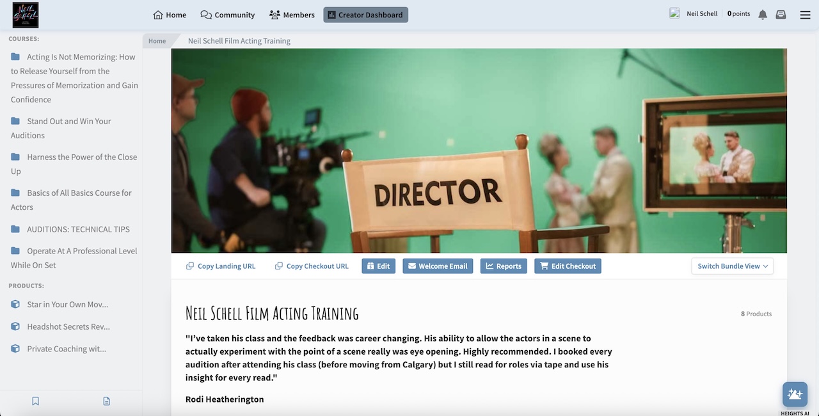Click the folder icon beside Operate At A Professional Level
Viewport: 819px width, 416px height.
15,251
